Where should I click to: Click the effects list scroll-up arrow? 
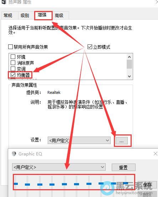[129, 57]
